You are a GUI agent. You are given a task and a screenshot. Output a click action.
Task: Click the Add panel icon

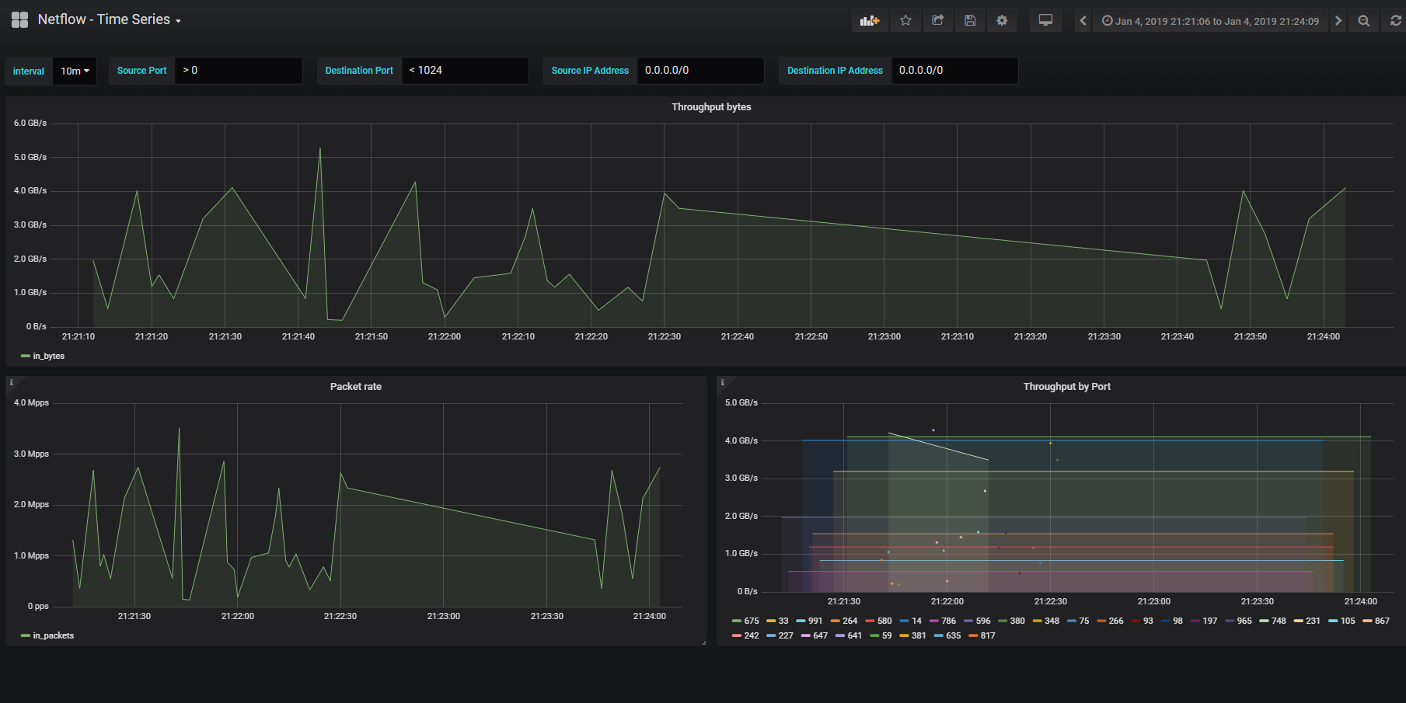pyautogui.click(x=869, y=20)
